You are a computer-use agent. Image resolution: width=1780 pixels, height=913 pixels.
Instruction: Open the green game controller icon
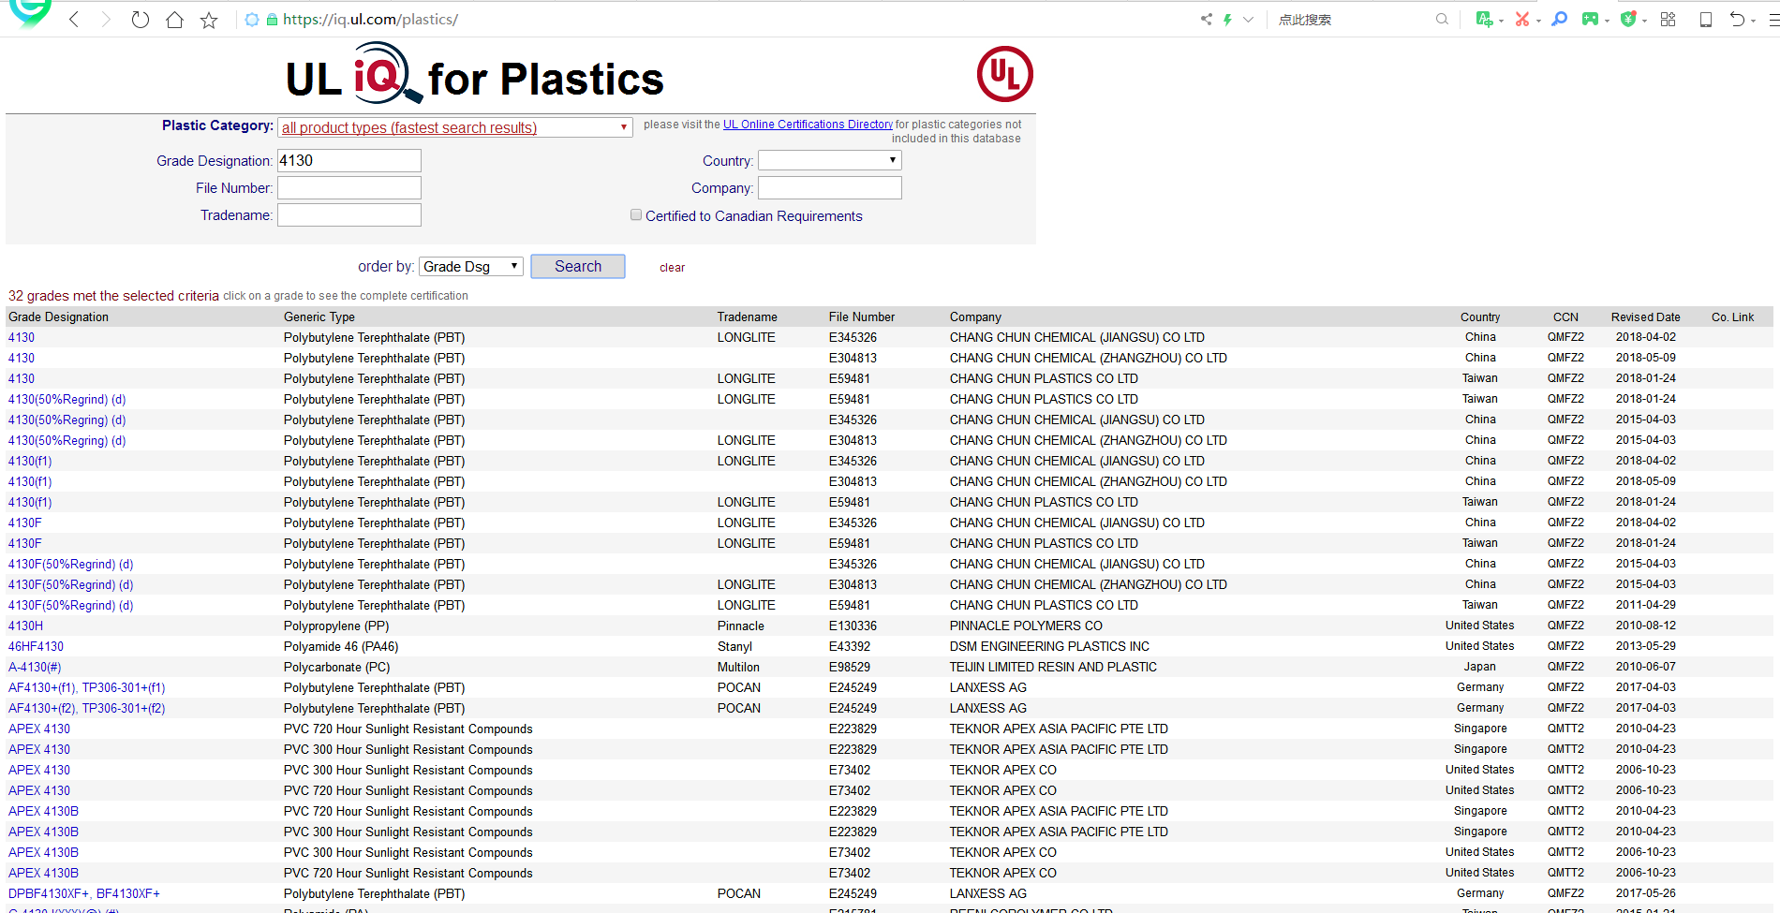tap(1590, 19)
